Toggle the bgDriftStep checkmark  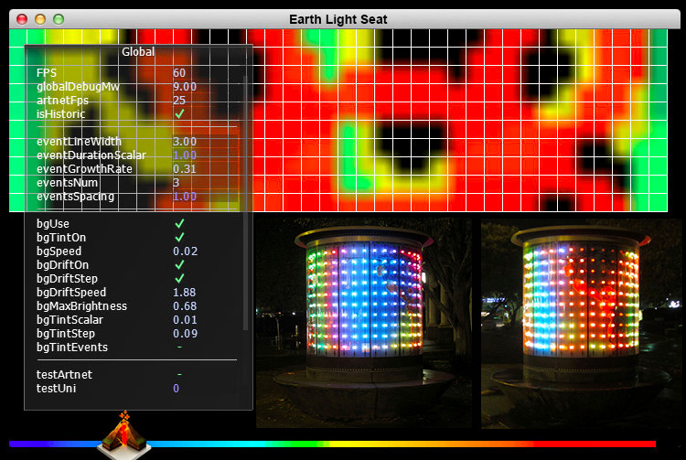[180, 278]
